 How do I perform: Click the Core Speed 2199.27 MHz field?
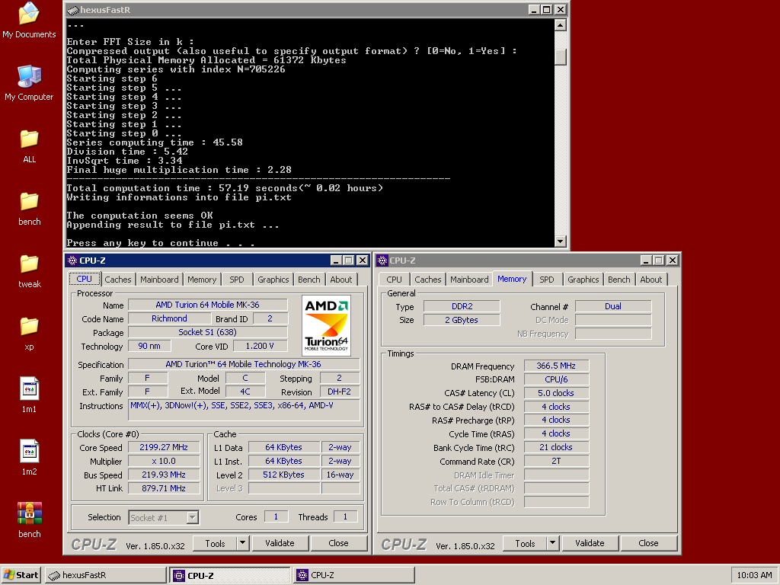tap(165, 448)
